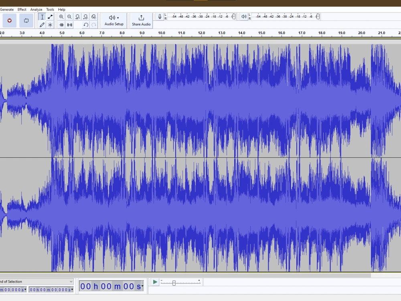Click the Share Audio button
The image size is (401, 301).
point(141,20)
